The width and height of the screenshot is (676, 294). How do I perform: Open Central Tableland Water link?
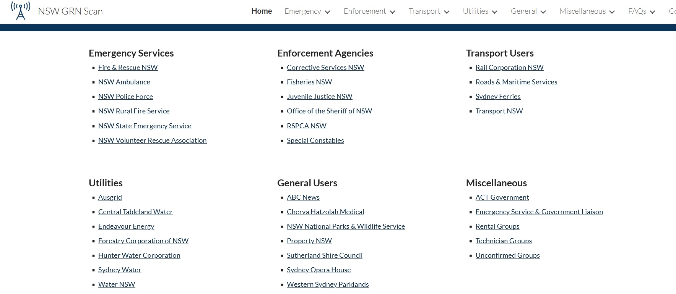(135, 212)
